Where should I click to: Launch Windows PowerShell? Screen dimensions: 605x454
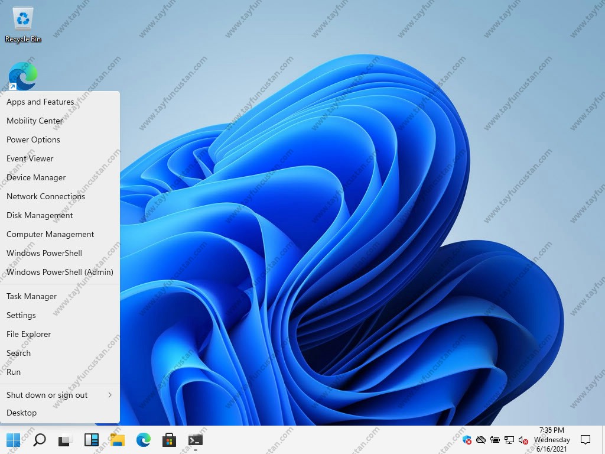pos(60,253)
